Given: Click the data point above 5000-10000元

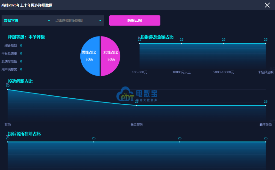Looking at the screenshot, I should coord(223,43).
